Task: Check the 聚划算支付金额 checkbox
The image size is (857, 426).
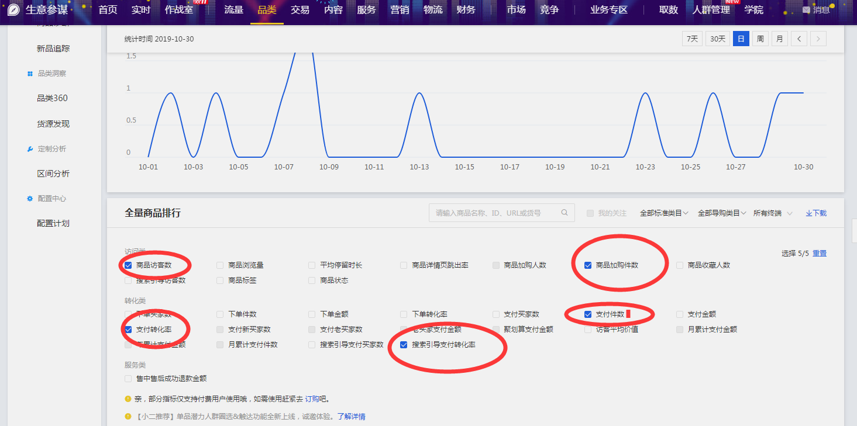Action: pos(496,330)
